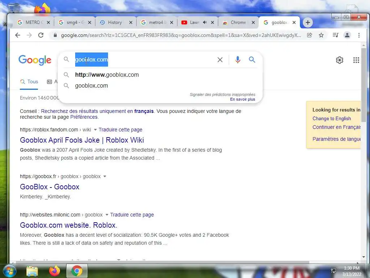Click the horizontal page scrollbar
Image resolution: width=370 pixels, height=278 pixels.
[x=162, y=262]
